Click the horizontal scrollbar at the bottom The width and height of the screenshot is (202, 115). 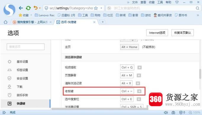100,109
